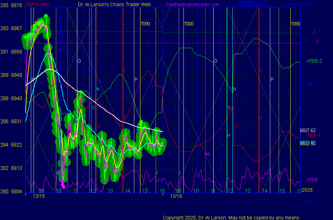Click the Dr. Al Larson's Chaos Trader Web title
The image size is (333, 220).
(x=112, y=4)
